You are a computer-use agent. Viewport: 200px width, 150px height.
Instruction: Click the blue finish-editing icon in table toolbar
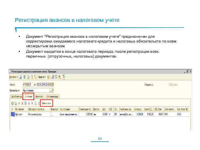[26, 103]
